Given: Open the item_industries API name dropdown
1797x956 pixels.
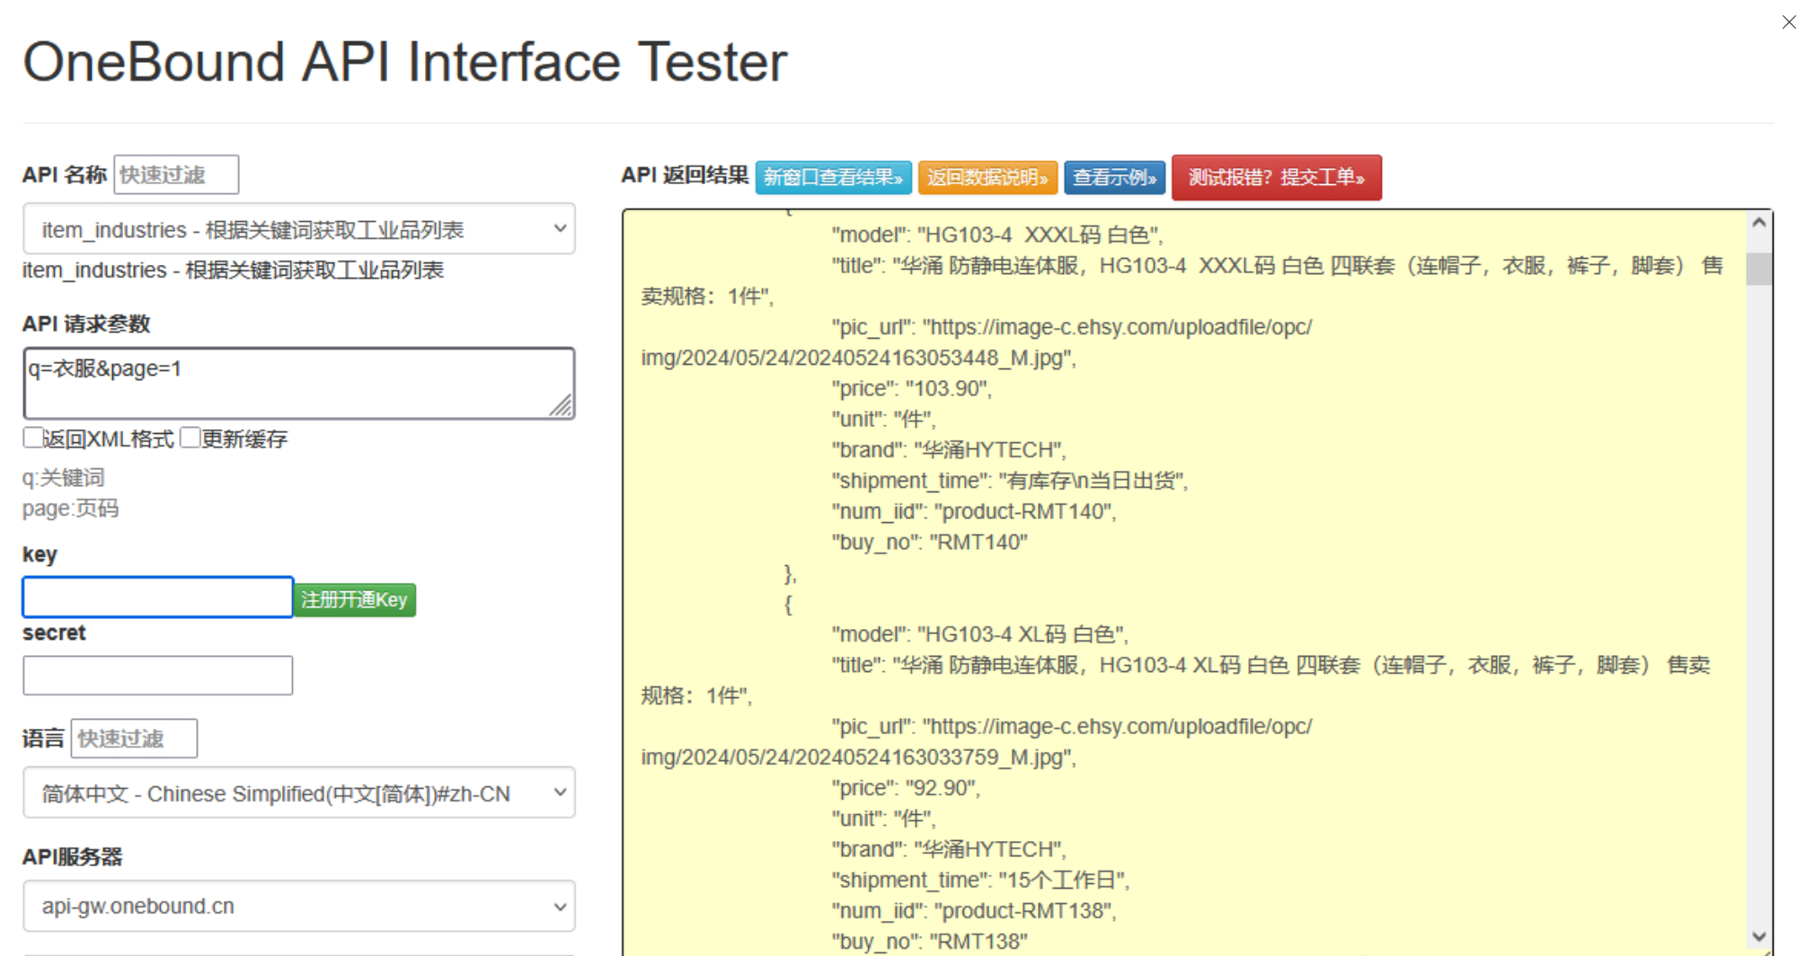Looking at the screenshot, I should coord(299,228).
